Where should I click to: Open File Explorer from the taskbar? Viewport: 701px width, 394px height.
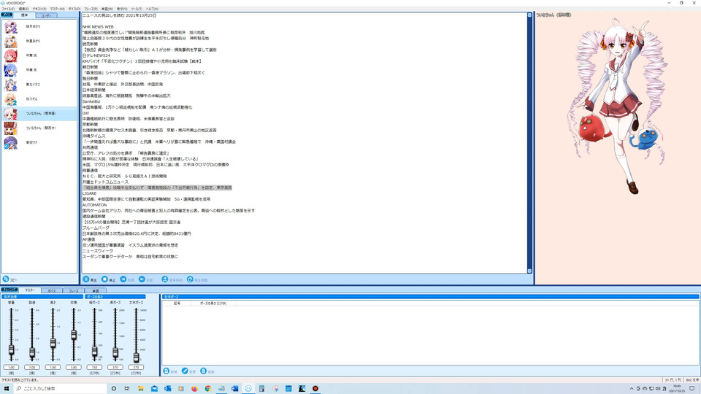[140, 389]
